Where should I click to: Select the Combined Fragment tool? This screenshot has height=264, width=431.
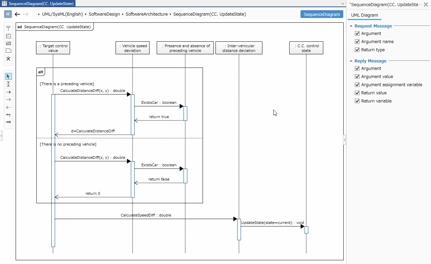8,36
